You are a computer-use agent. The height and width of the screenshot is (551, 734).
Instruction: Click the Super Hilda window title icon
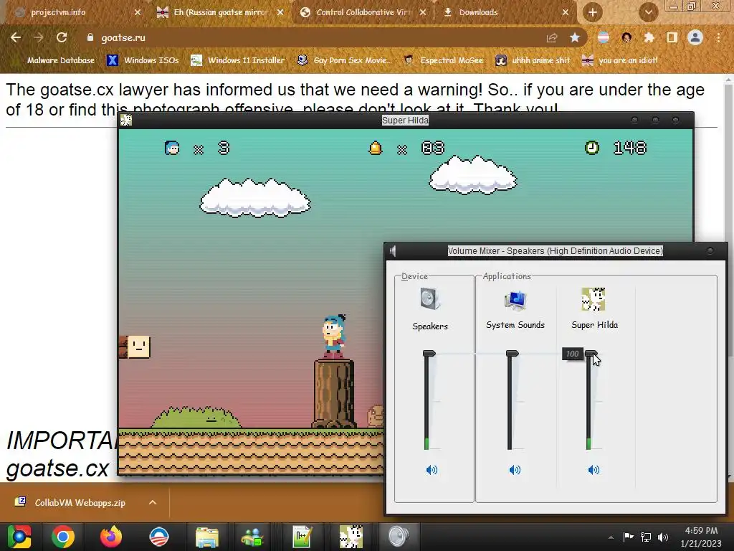point(126,120)
